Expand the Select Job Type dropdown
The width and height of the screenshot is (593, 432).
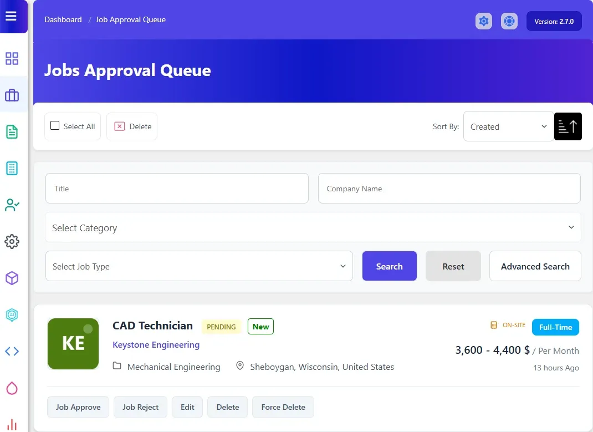coord(199,266)
